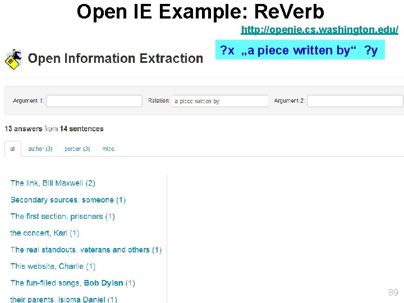The height and width of the screenshot is (303, 404).
Task: Open result 'The link, Bill Maxwell (2)'
Action: 53,183
